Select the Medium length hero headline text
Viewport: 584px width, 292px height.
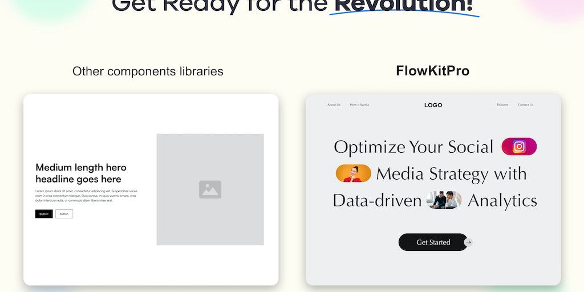point(81,173)
